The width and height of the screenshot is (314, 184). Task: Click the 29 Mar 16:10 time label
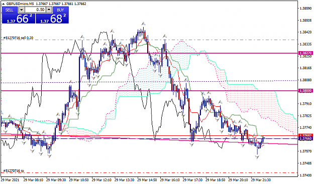pyautogui.click(x=170, y=180)
